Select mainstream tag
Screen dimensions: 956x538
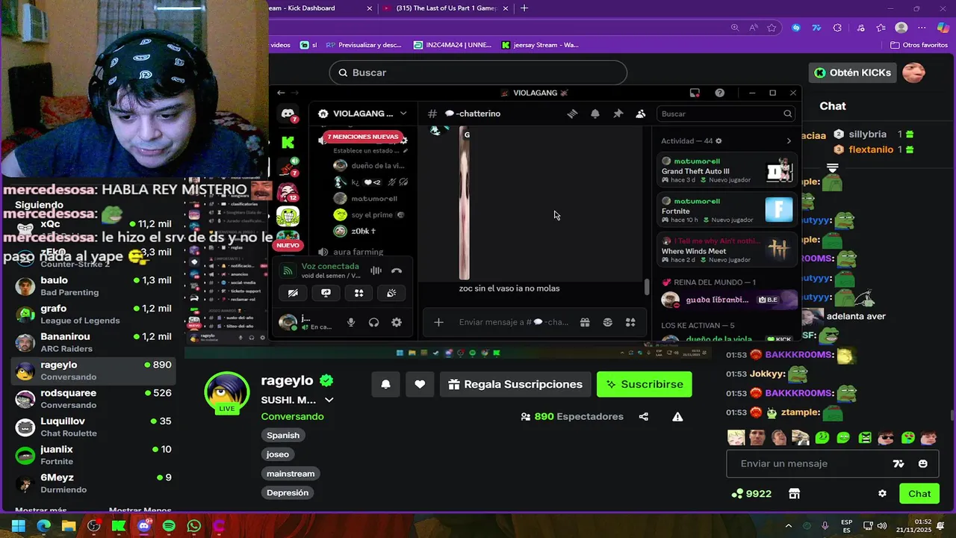click(x=291, y=474)
